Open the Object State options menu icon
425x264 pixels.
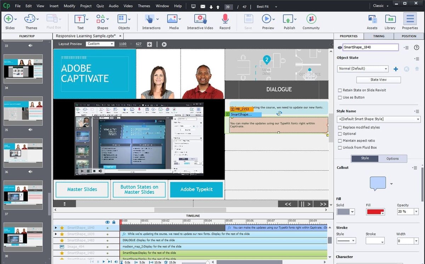coord(416,59)
